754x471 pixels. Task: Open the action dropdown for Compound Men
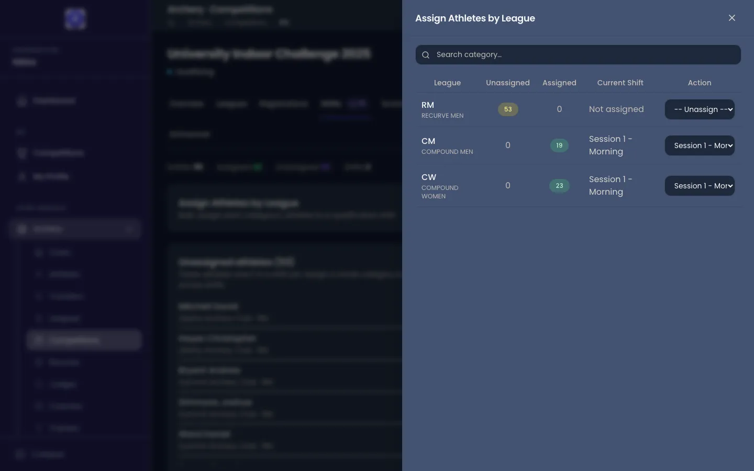click(700, 145)
